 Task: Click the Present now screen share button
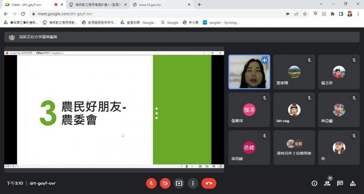179,184
